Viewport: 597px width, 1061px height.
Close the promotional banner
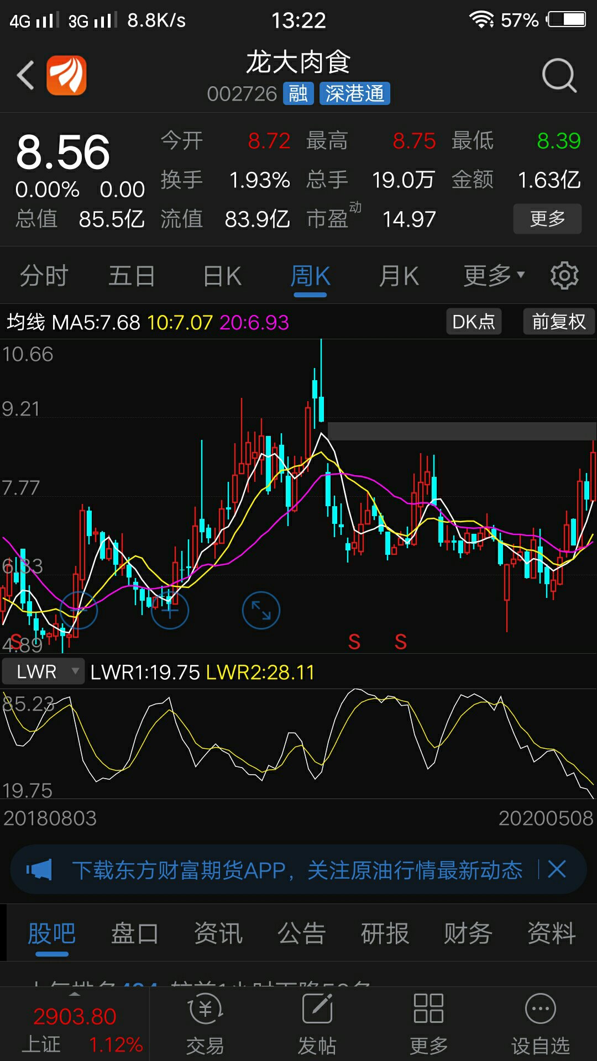[x=557, y=870]
